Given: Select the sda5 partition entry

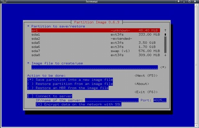Looking at the screenshot, I should coord(95,43).
